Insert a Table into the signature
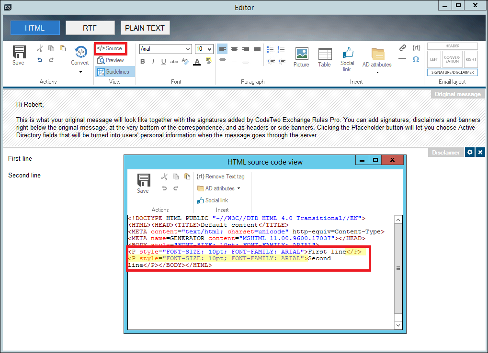 [324, 57]
